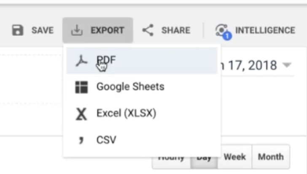This screenshot has width=307, height=174.
Task: Click the Share network icon
Action: [x=148, y=30]
